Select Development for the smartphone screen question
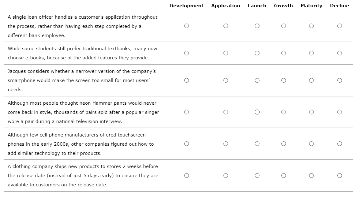 click(187, 80)
